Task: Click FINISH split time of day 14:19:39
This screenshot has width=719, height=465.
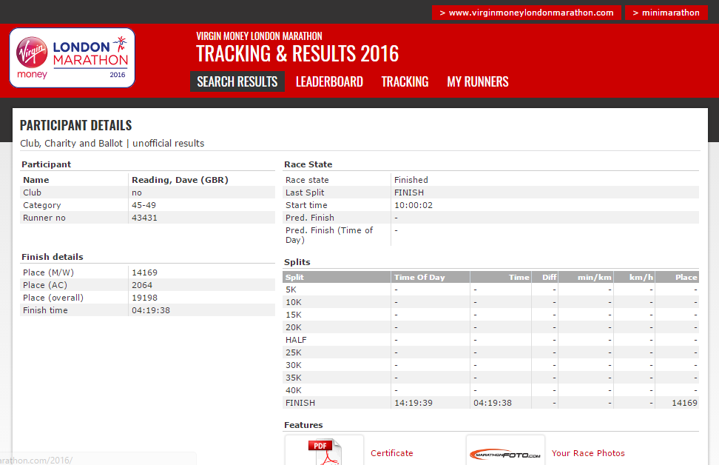Action: 413,403
